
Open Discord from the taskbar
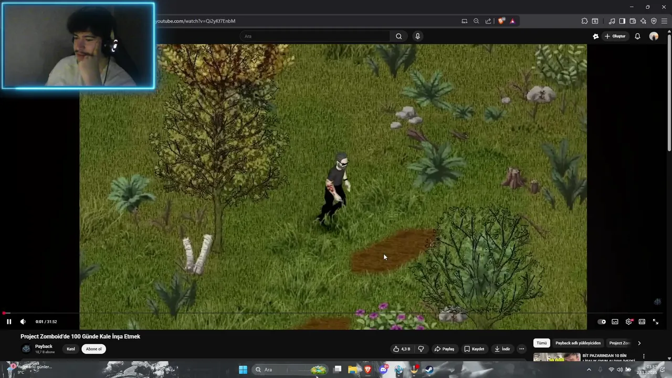pos(384,370)
